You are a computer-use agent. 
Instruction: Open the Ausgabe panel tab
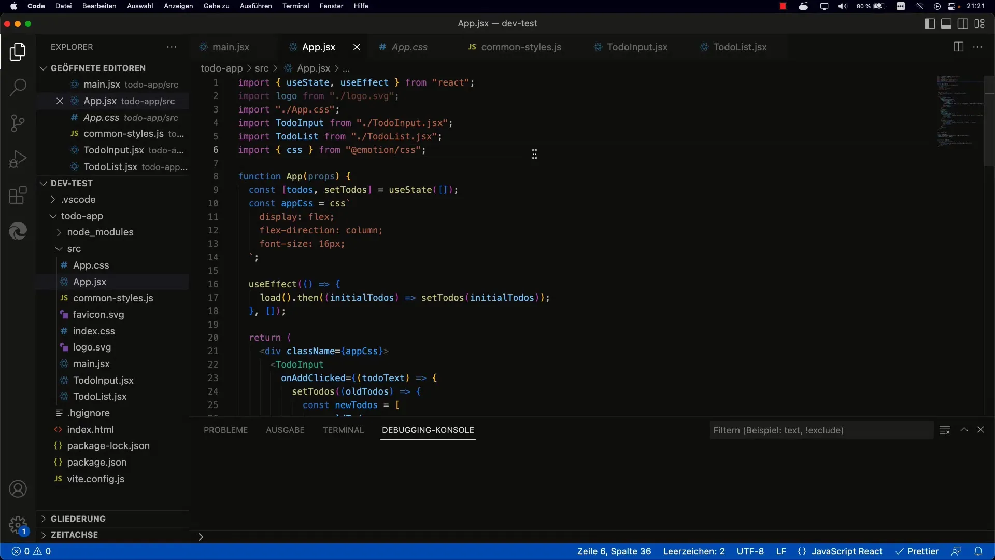[x=285, y=430]
